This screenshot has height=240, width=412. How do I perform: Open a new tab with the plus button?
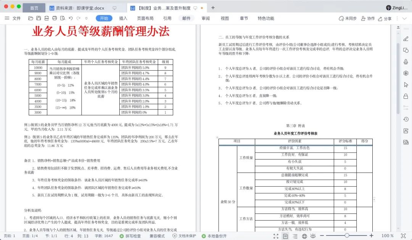click(213, 8)
